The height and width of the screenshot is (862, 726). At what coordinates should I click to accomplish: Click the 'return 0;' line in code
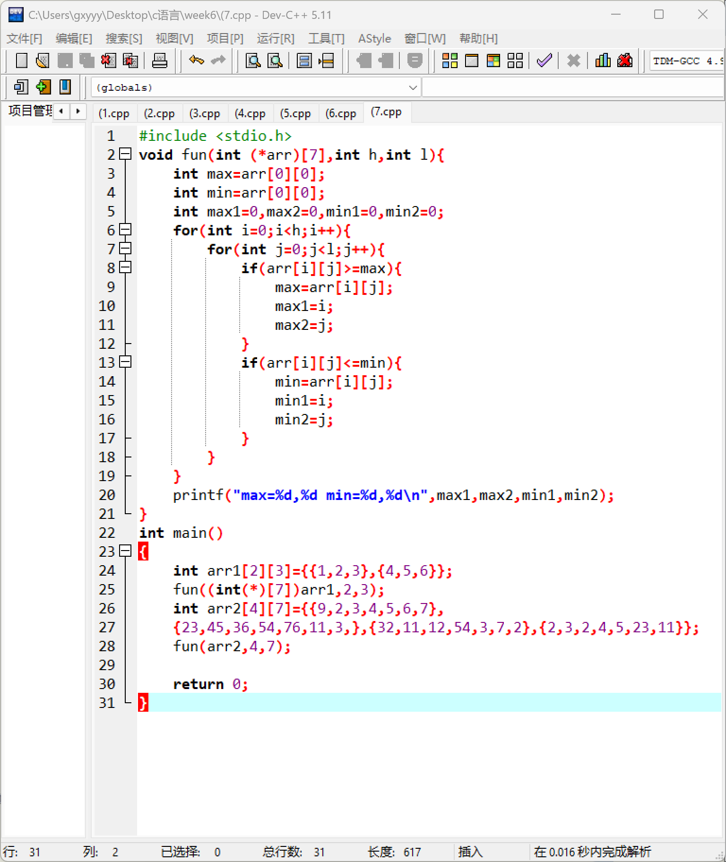tap(210, 684)
